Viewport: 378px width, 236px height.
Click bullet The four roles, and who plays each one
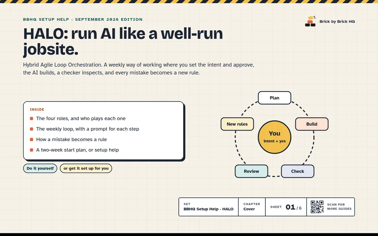click(x=81, y=118)
